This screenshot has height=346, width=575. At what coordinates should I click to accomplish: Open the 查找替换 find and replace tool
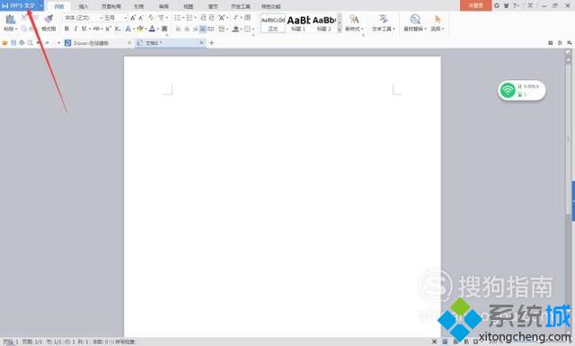tap(415, 22)
